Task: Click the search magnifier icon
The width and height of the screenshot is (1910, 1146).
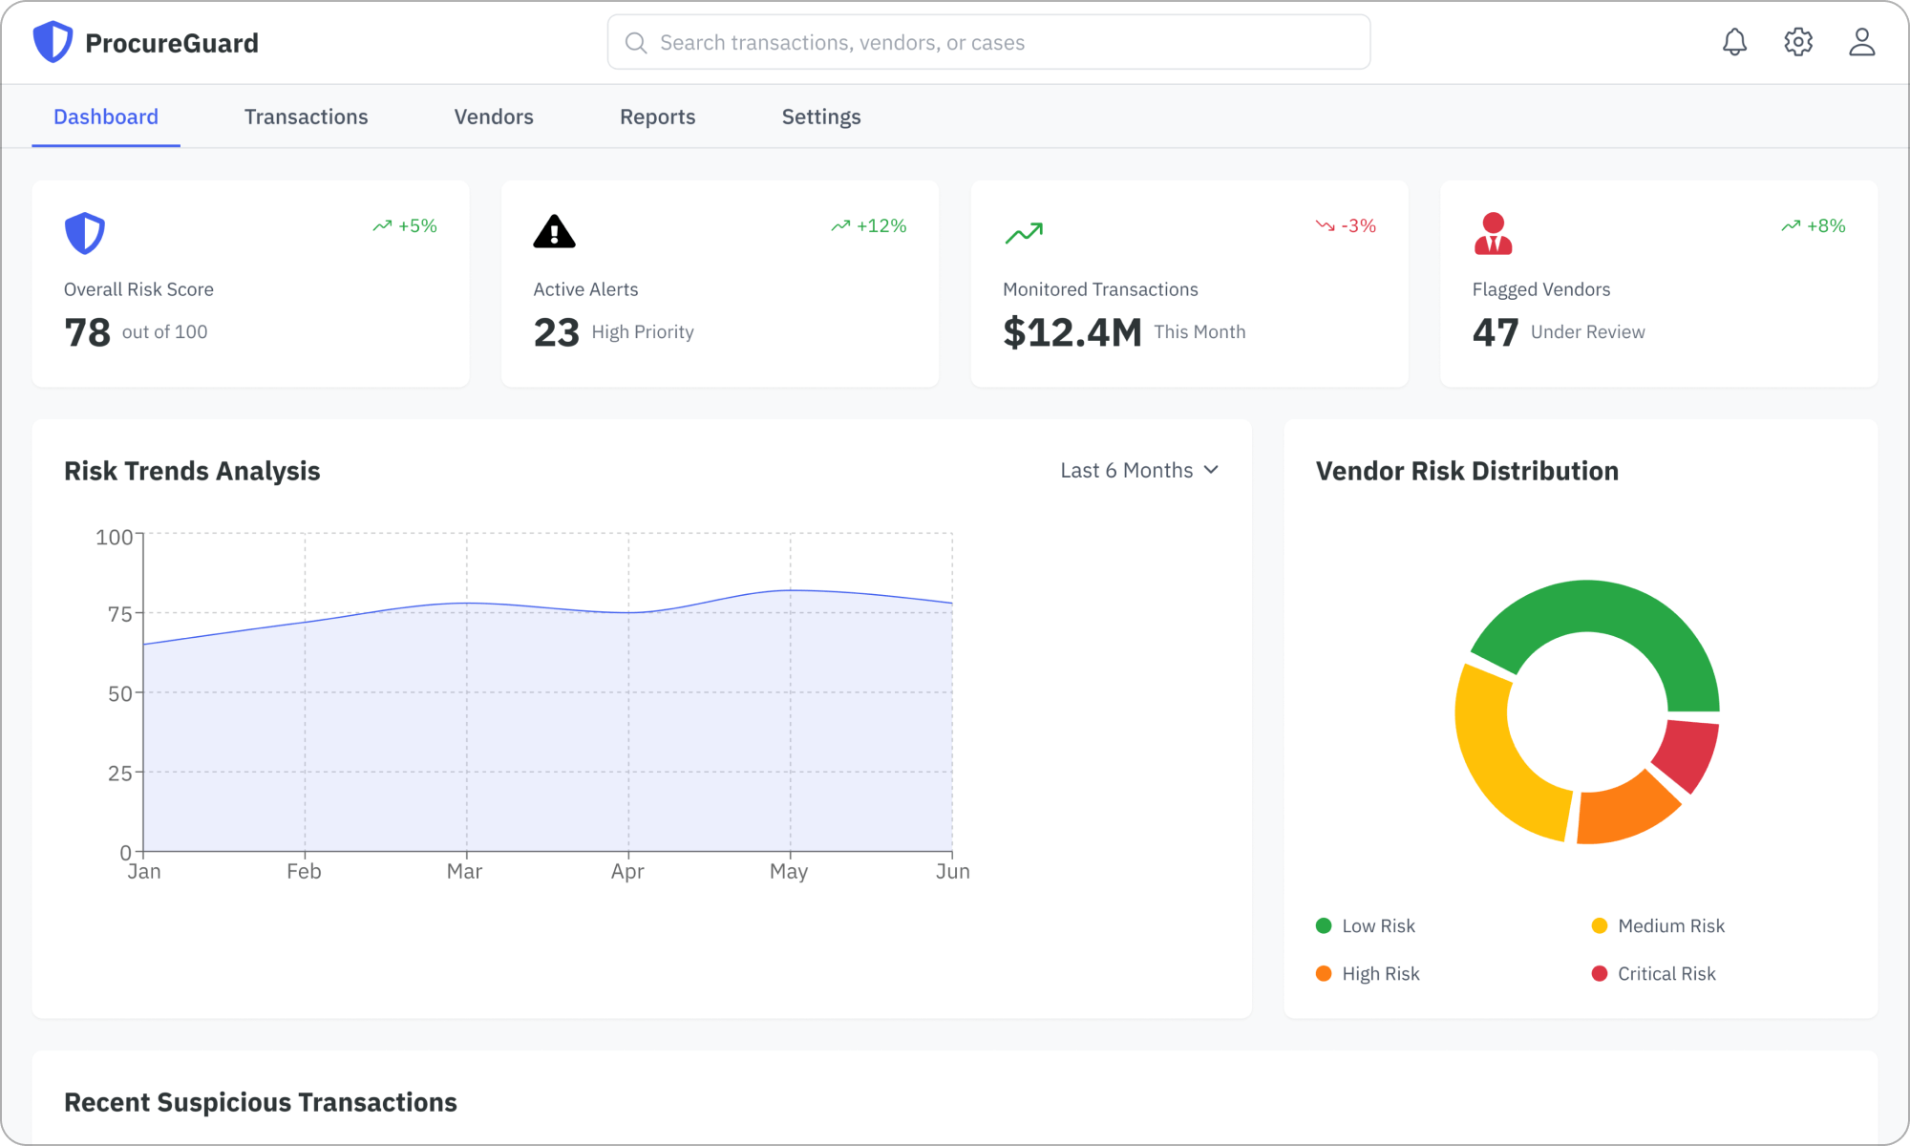Action: pyautogui.click(x=636, y=42)
